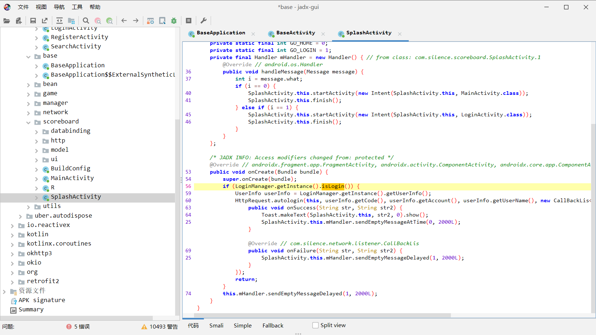596x335 pixels.
Task: Switch to the Fallback code view
Action: coord(273,325)
